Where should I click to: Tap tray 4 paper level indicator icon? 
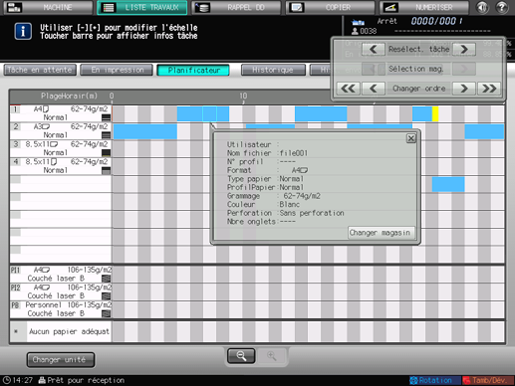(106, 170)
